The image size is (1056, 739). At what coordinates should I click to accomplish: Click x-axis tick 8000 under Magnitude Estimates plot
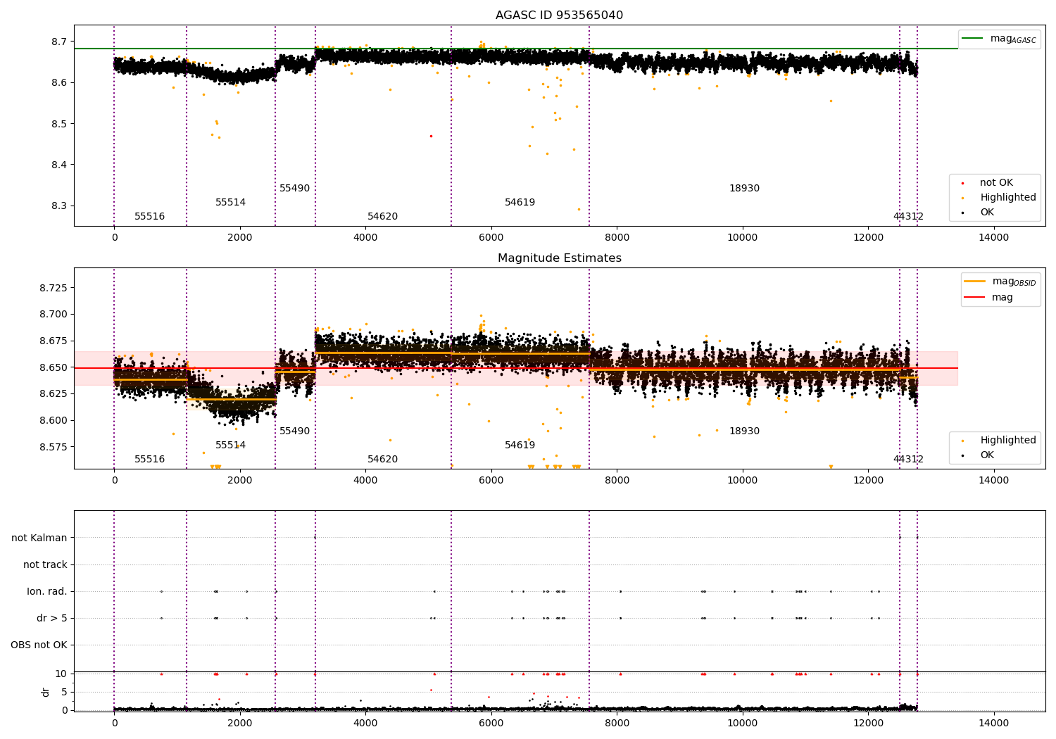pos(617,481)
